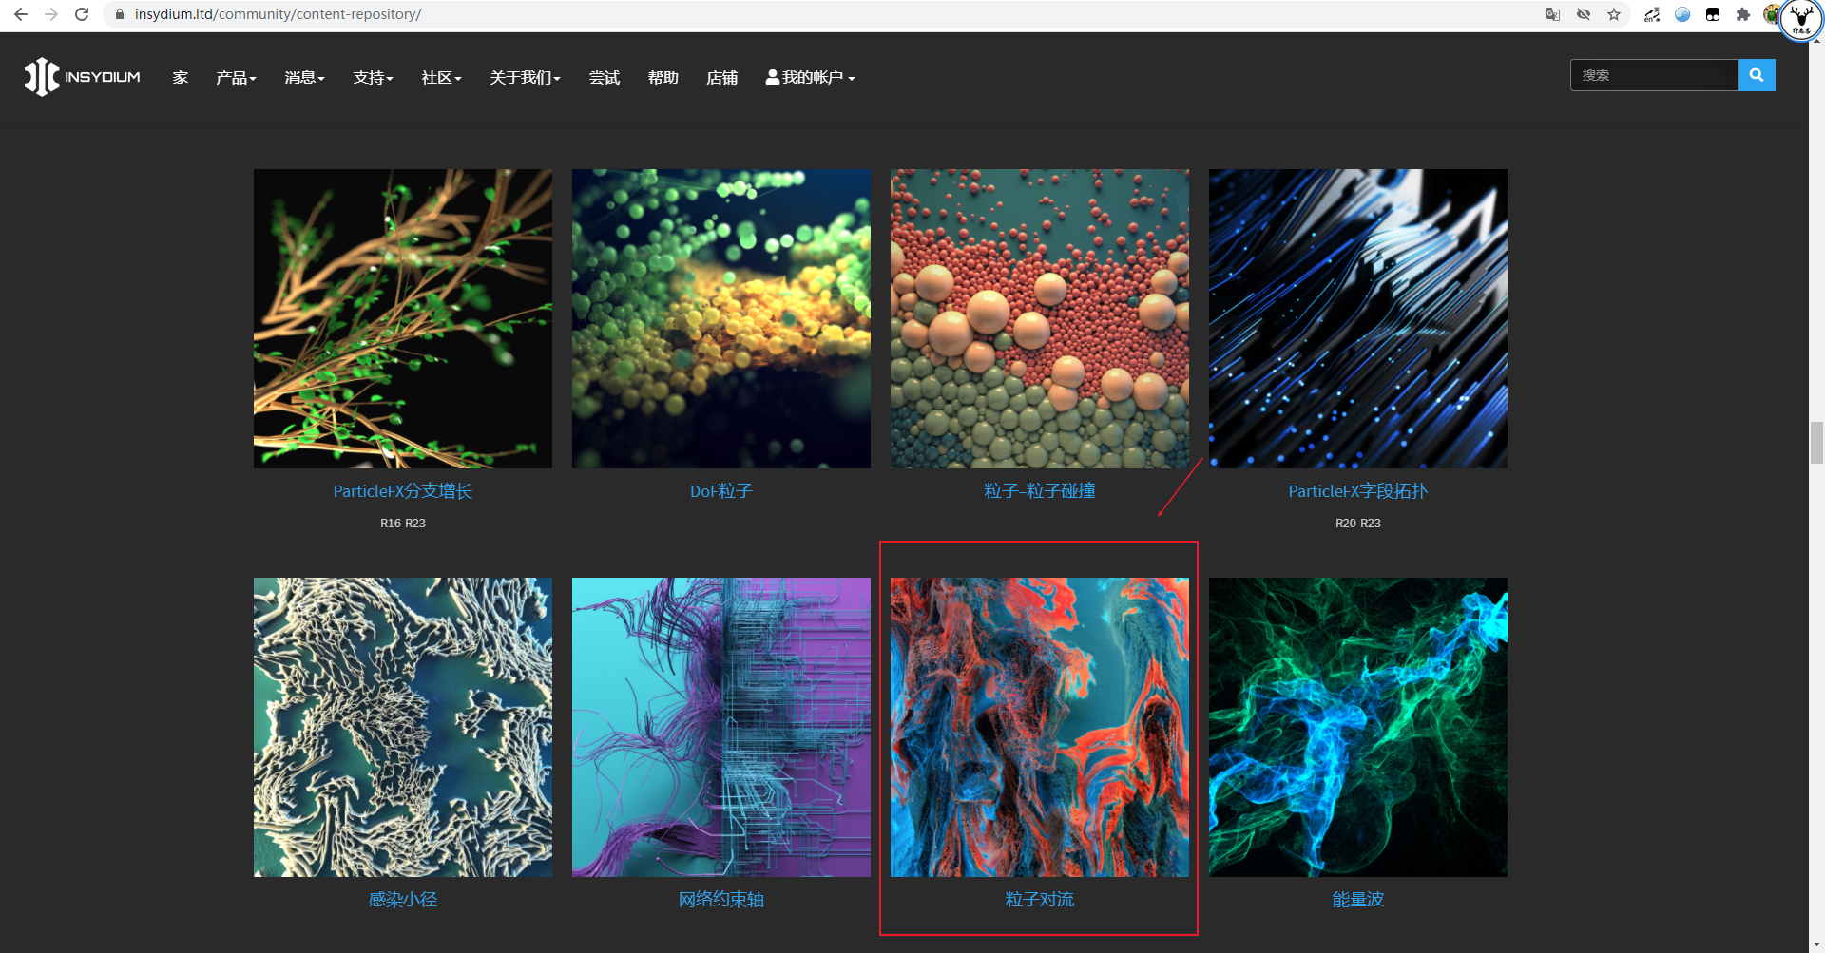Open the 尝试 menu item
Image resolution: width=1825 pixels, height=953 pixels.
605,78
